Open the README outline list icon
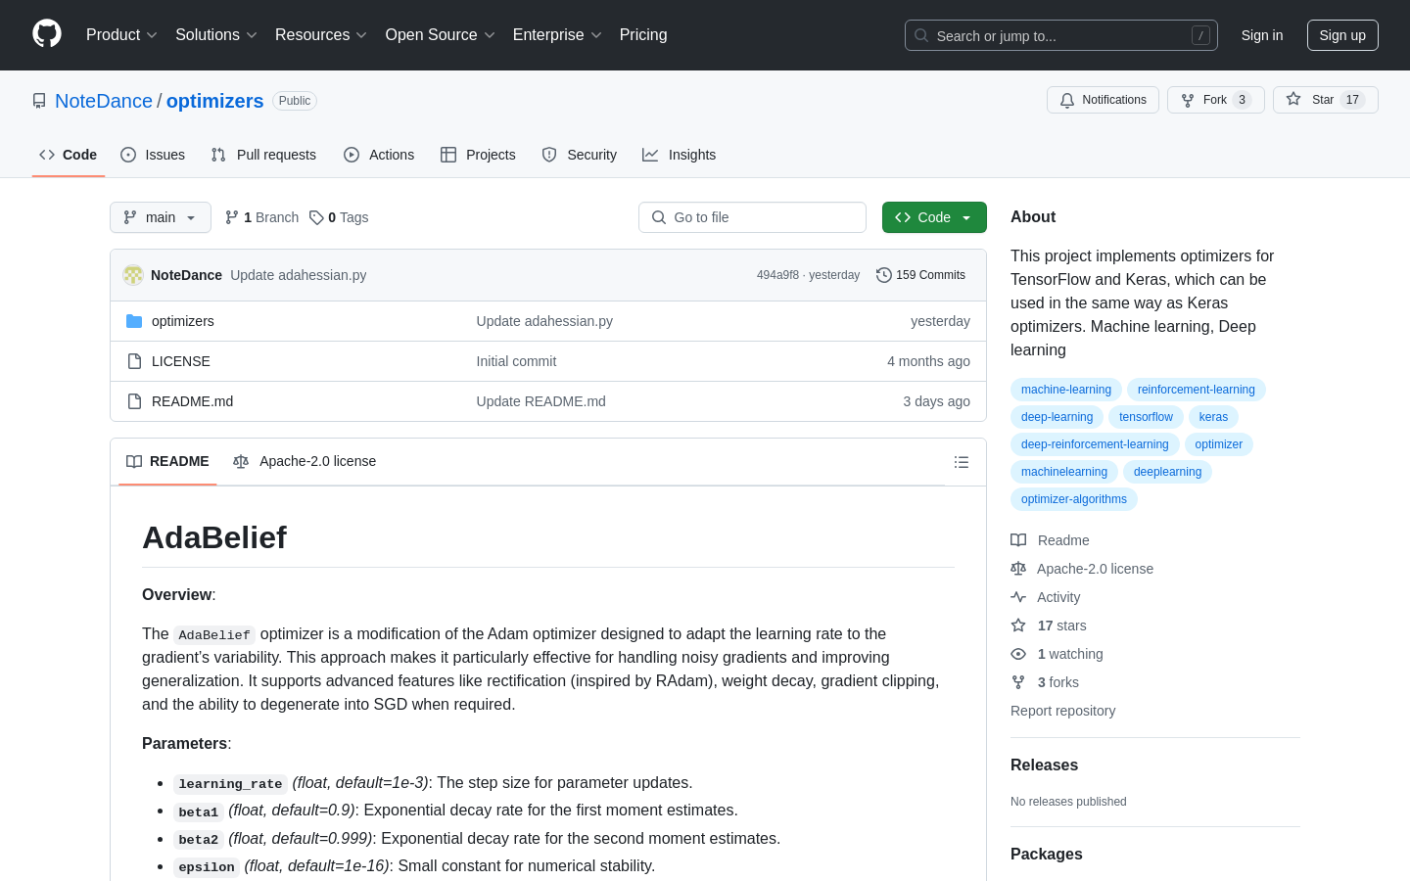The image size is (1410, 881). coord(962,462)
